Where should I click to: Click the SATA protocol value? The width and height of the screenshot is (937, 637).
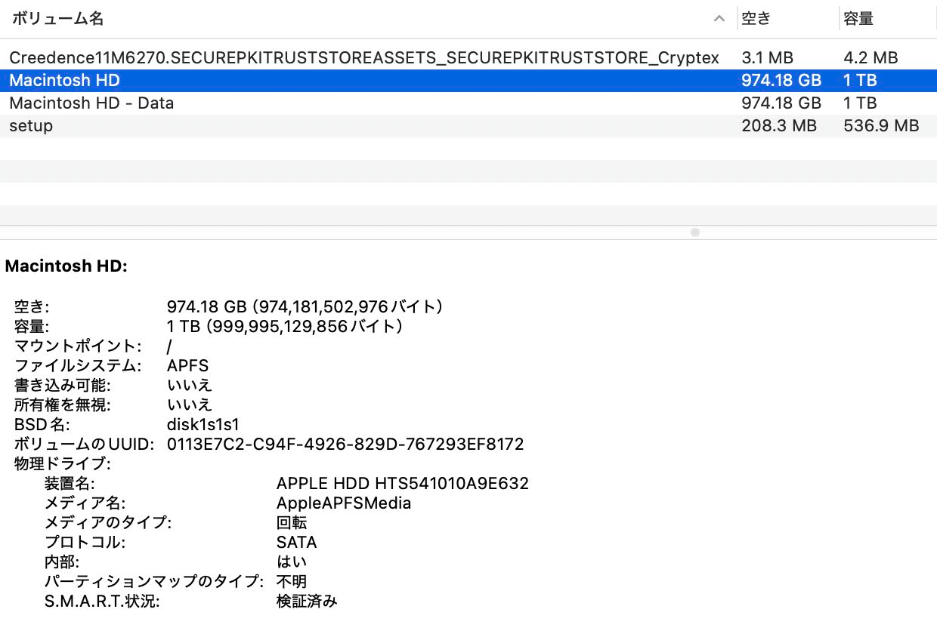point(297,542)
